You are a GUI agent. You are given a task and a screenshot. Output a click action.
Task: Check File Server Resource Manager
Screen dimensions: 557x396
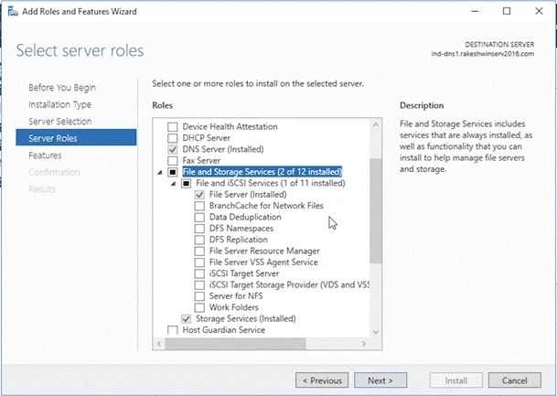point(199,252)
